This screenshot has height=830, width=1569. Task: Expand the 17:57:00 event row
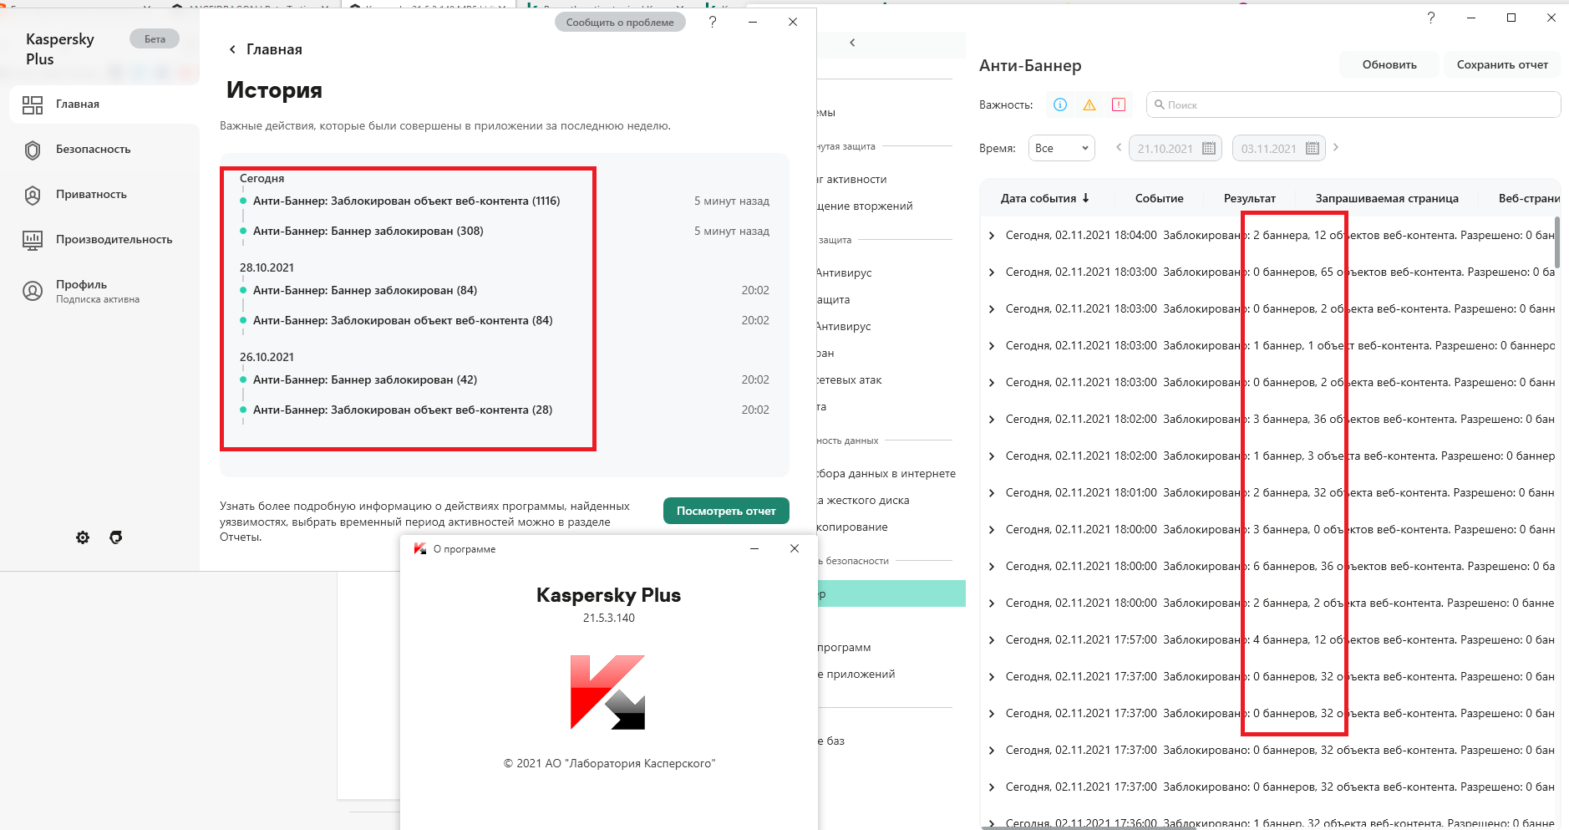click(992, 640)
